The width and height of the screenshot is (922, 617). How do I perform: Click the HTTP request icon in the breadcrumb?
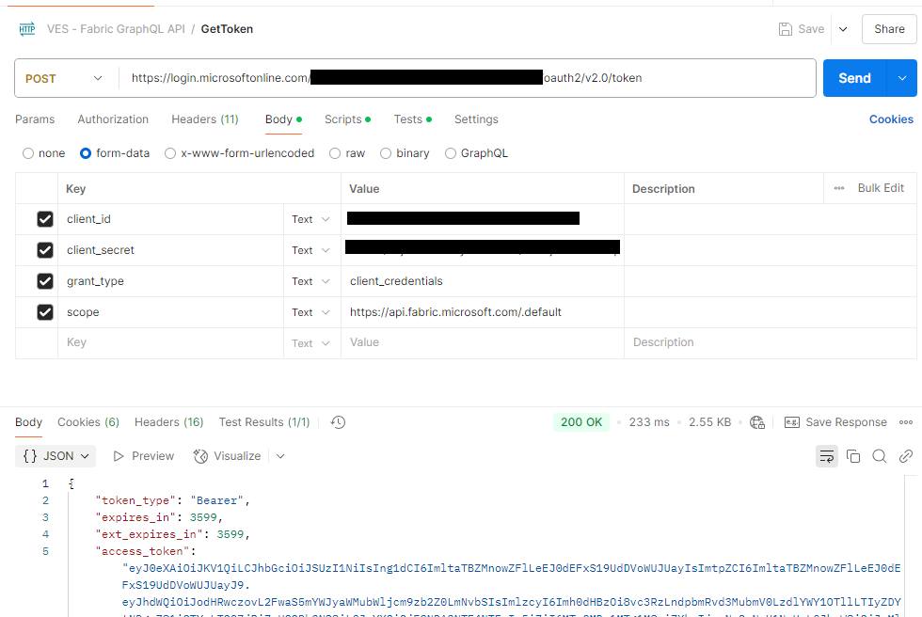click(x=26, y=28)
